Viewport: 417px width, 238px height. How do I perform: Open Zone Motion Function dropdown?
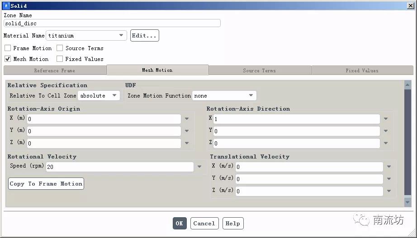click(x=224, y=96)
